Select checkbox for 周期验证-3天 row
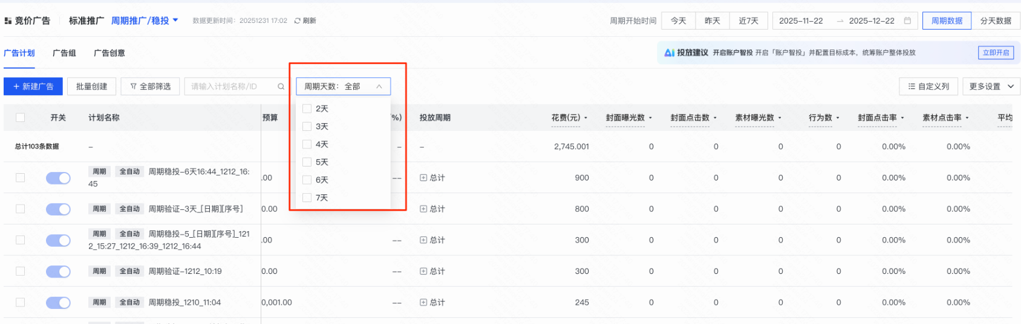Viewport: 1021px width, 324px height. click(20, 209)
